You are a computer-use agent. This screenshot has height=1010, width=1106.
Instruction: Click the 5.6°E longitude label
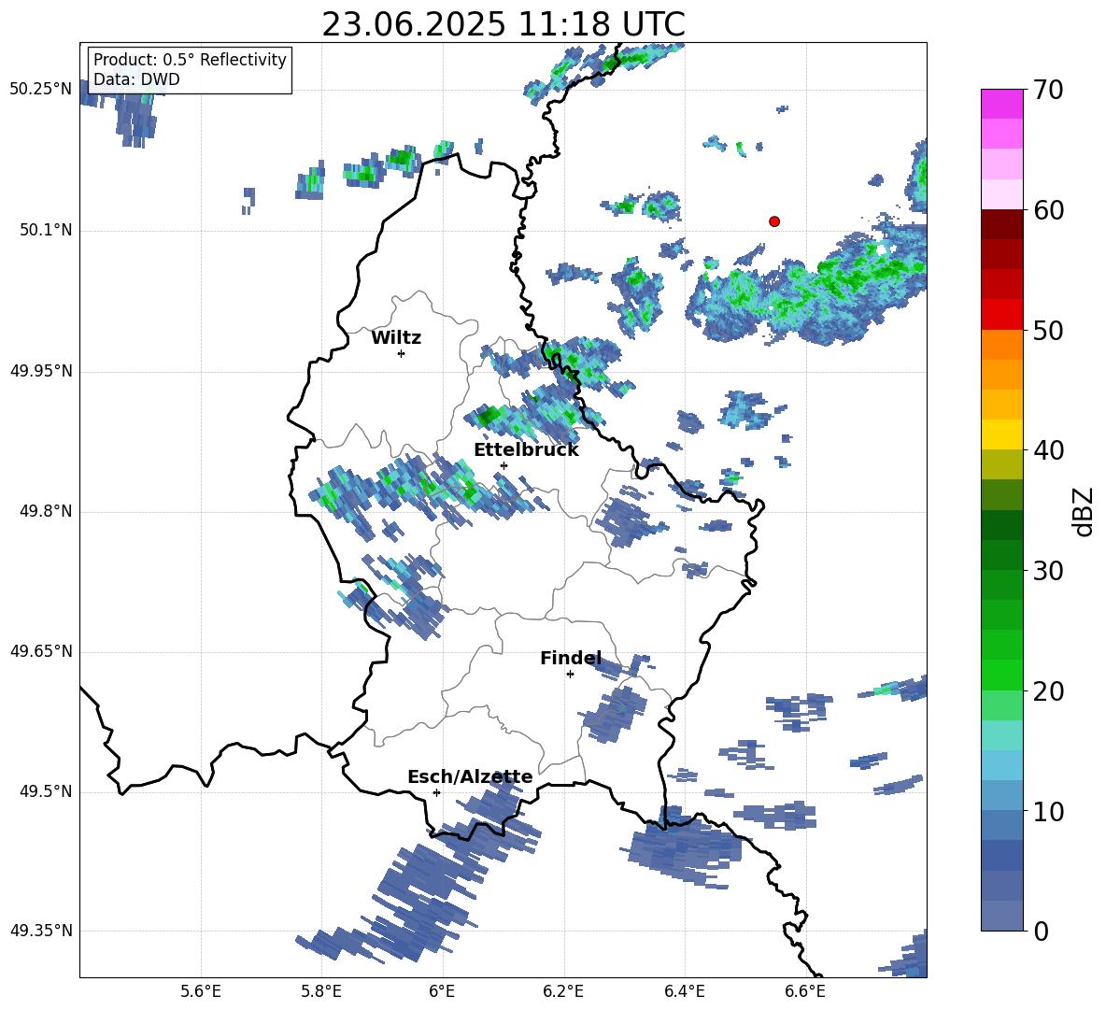tap(200, 991)
